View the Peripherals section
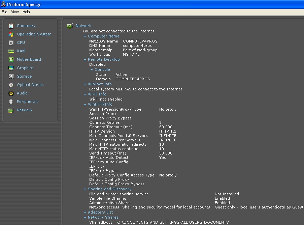The width and height of the screenshot is (304, 225). click(28, 102)
